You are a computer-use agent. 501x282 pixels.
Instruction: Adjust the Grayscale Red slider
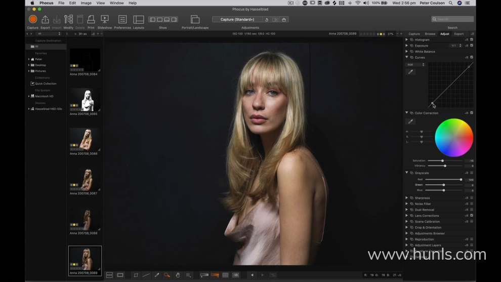[461, 179]
